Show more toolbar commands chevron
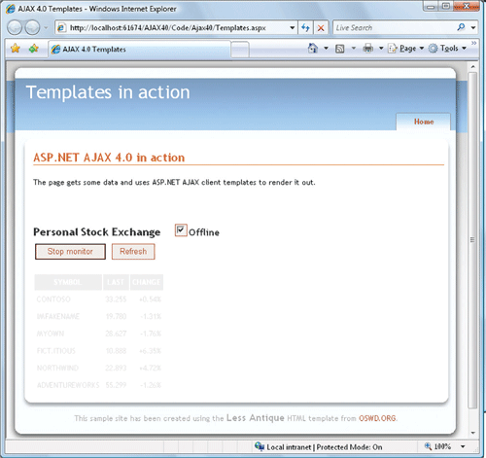The image size is (486, 458). 473,43
